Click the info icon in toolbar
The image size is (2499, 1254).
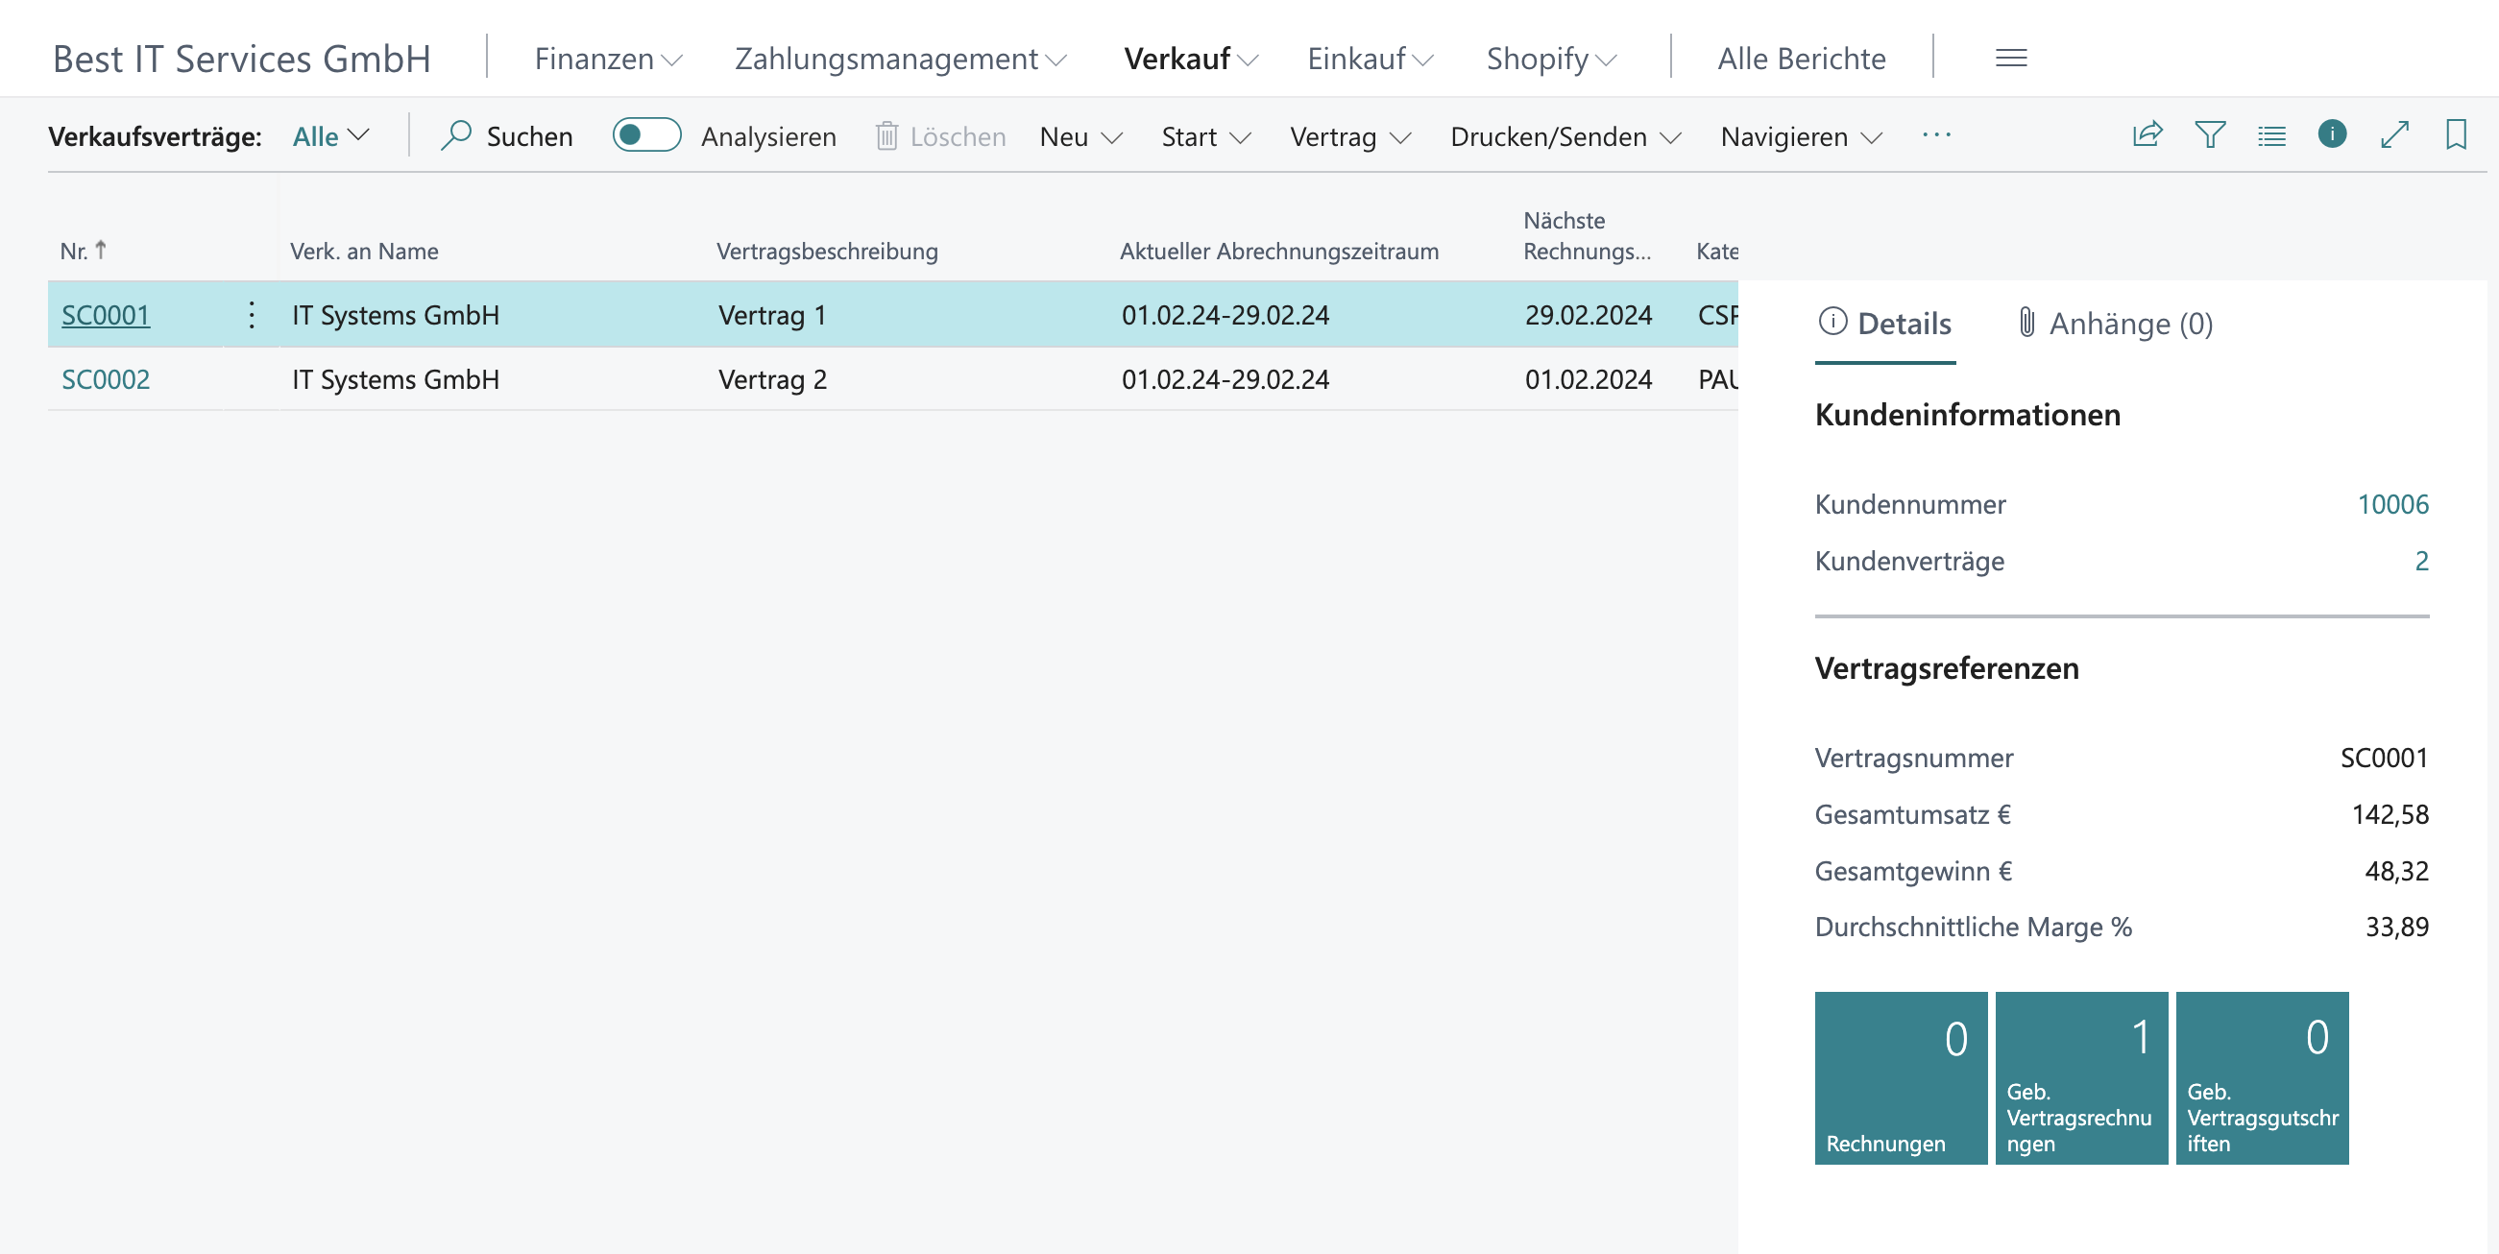coord(2333,134)
